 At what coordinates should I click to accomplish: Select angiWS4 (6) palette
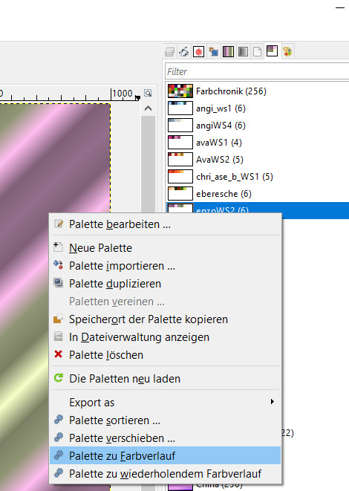click(258, 126)
